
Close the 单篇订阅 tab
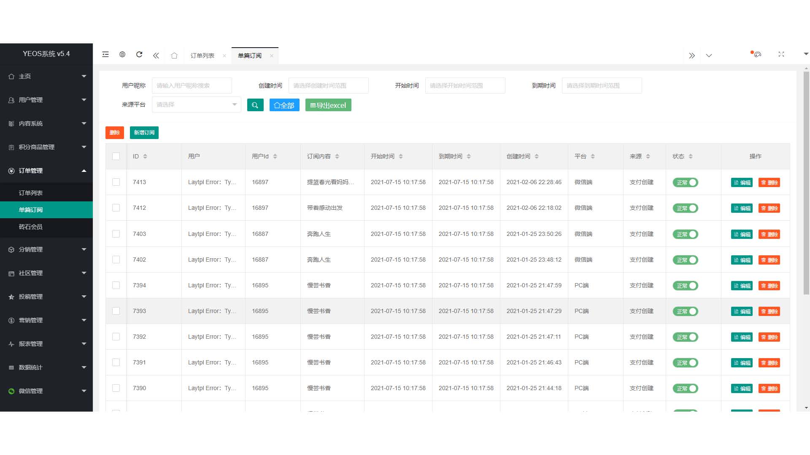coord(272,56)
